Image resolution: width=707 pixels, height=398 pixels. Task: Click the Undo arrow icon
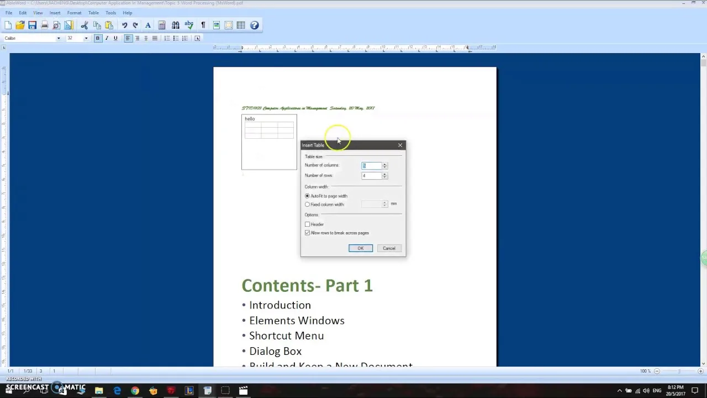tap(124, 25)
